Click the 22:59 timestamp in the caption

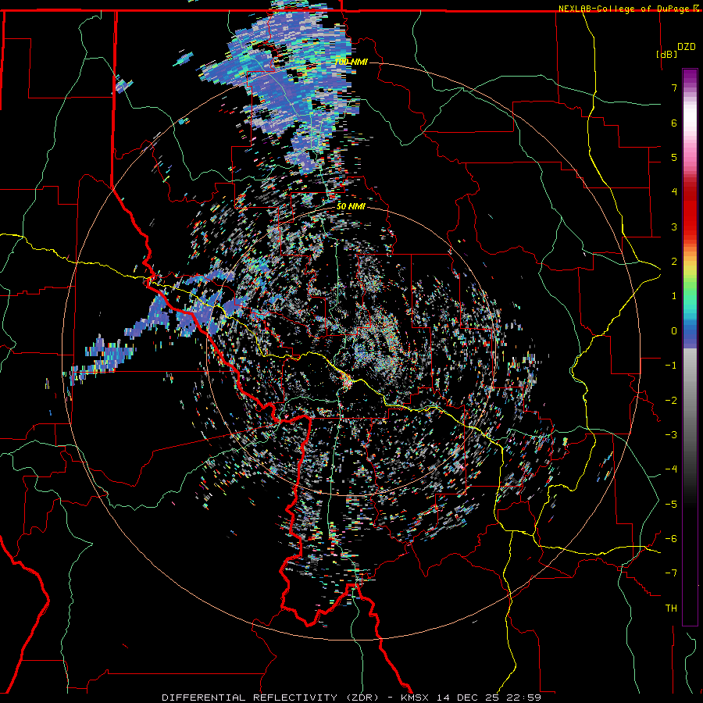523,698
